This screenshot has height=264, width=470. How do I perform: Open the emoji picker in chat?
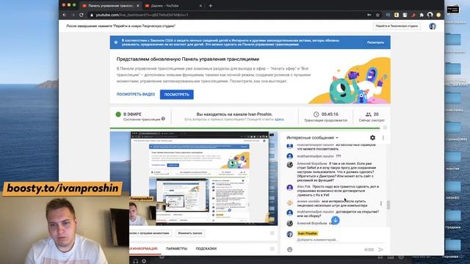coord(289,249)
